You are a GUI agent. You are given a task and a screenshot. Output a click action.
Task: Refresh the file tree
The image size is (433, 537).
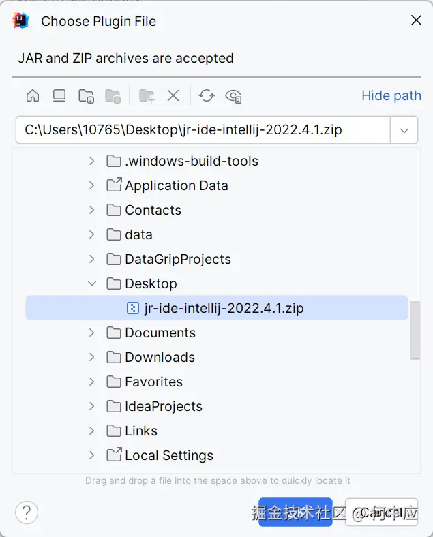point(207,96)
